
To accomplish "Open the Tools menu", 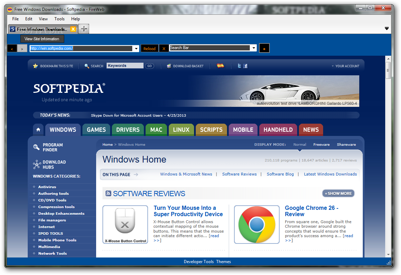I will tap(59, 19).
